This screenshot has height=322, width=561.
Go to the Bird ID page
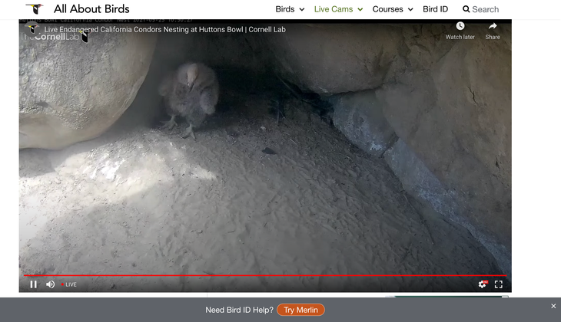(435, 9)
